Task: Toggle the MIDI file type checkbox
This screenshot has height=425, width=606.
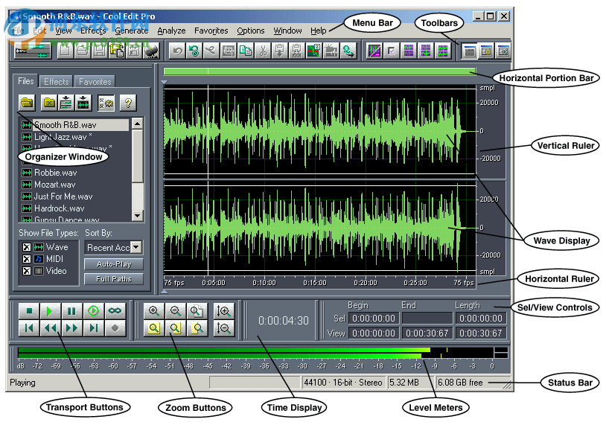Action: point(27,259)
